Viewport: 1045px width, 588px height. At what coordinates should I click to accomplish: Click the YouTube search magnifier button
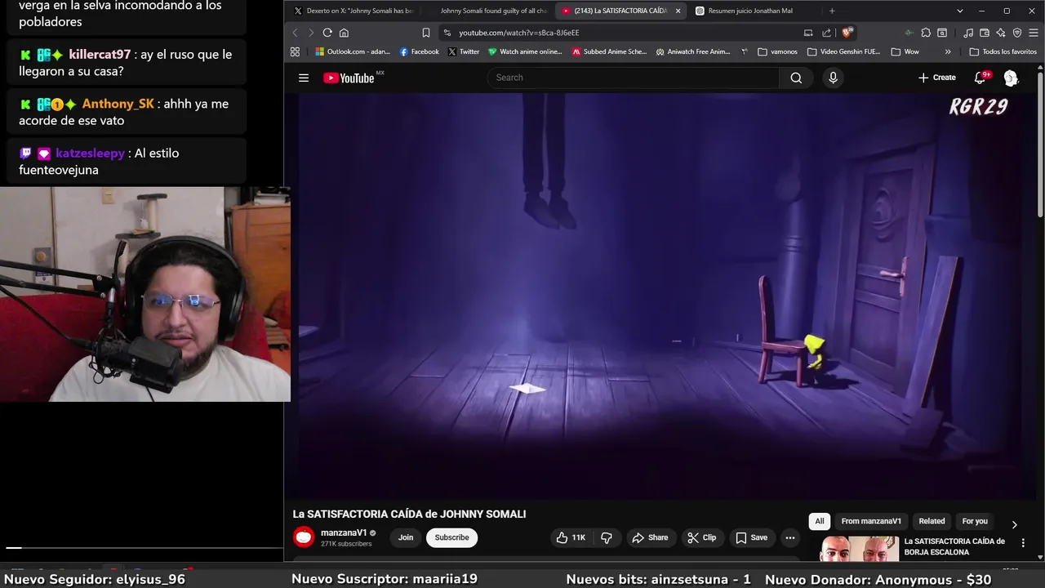(x=796, y=78)
